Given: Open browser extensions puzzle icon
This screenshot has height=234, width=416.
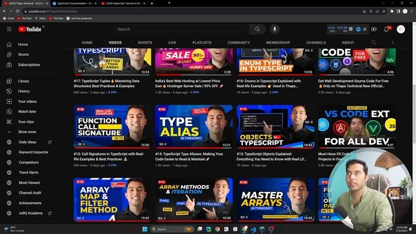Looking at the screenshot, I should click(392, 12).
